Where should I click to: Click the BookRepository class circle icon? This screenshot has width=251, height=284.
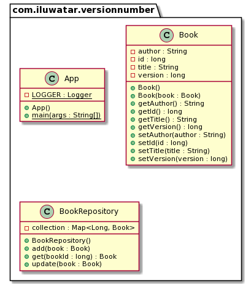(x=47, y=211)
